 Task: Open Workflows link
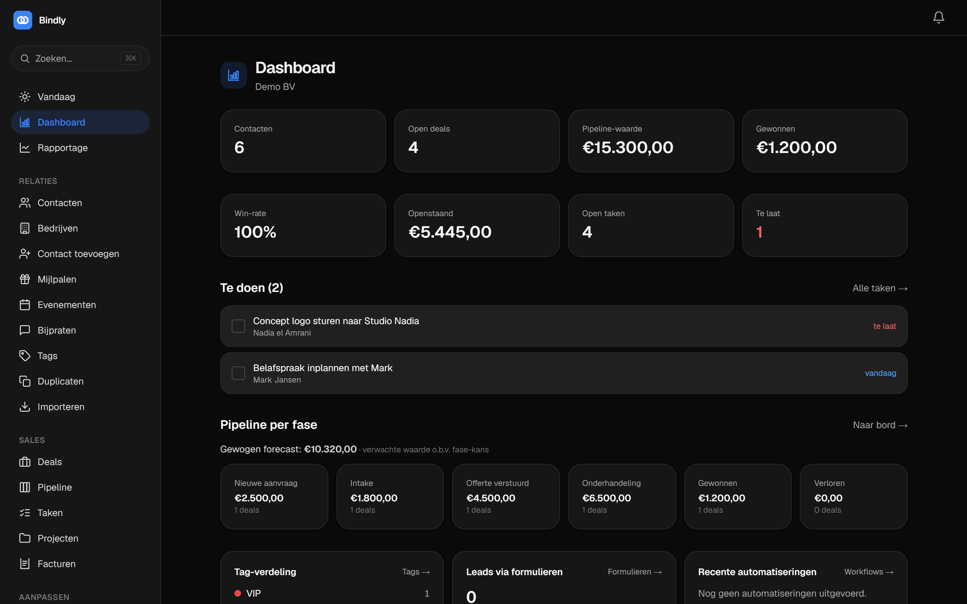[x=869, y=572]
